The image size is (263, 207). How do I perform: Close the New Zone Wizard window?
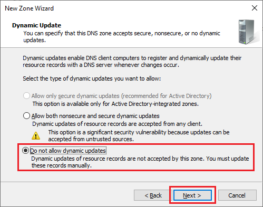(255, 8)
